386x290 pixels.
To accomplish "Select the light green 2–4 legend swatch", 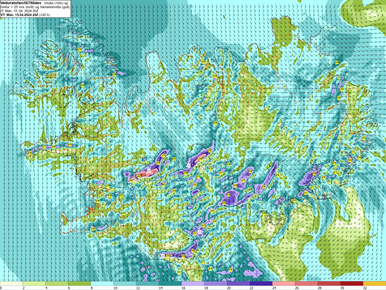I will (x=34, y=284).
